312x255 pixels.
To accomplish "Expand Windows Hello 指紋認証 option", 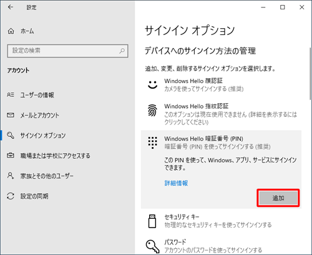I will (221, 114).
